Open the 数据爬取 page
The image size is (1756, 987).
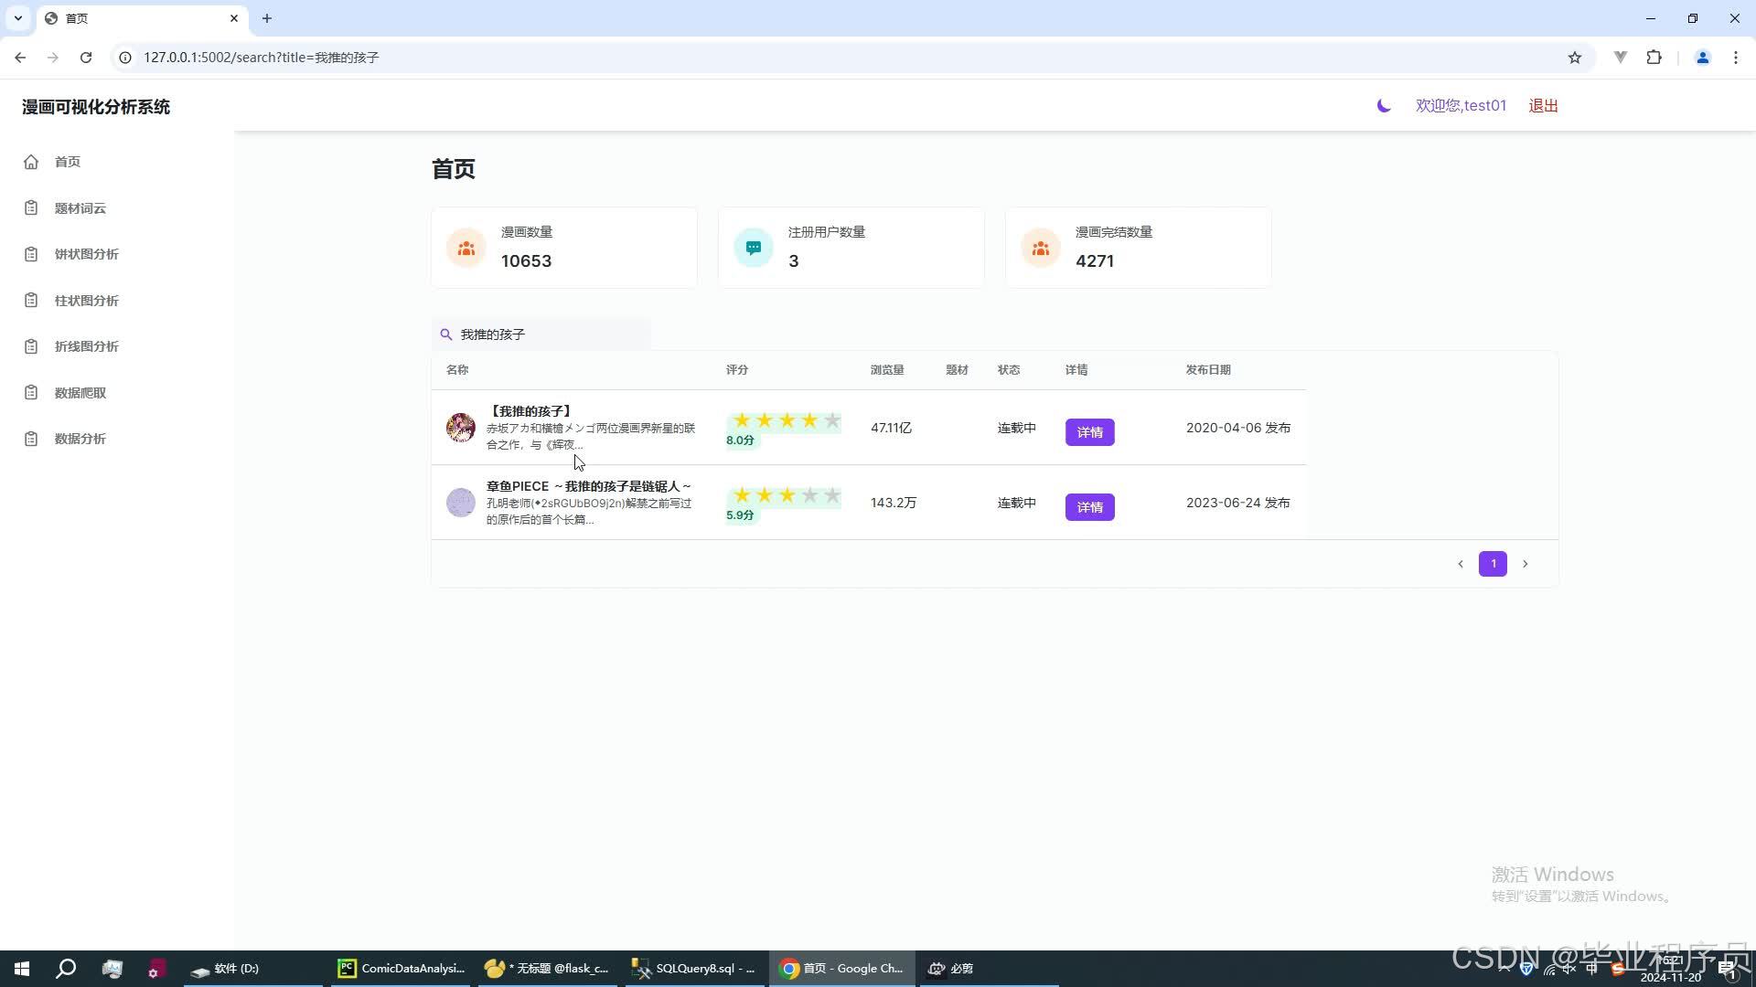click(x=80, y=393)
